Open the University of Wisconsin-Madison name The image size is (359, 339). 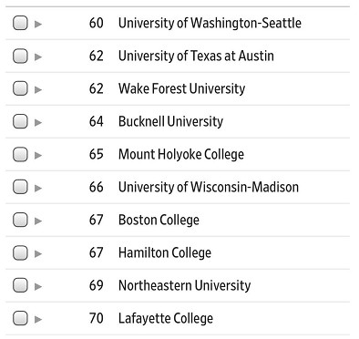click(x=209, y=187)
